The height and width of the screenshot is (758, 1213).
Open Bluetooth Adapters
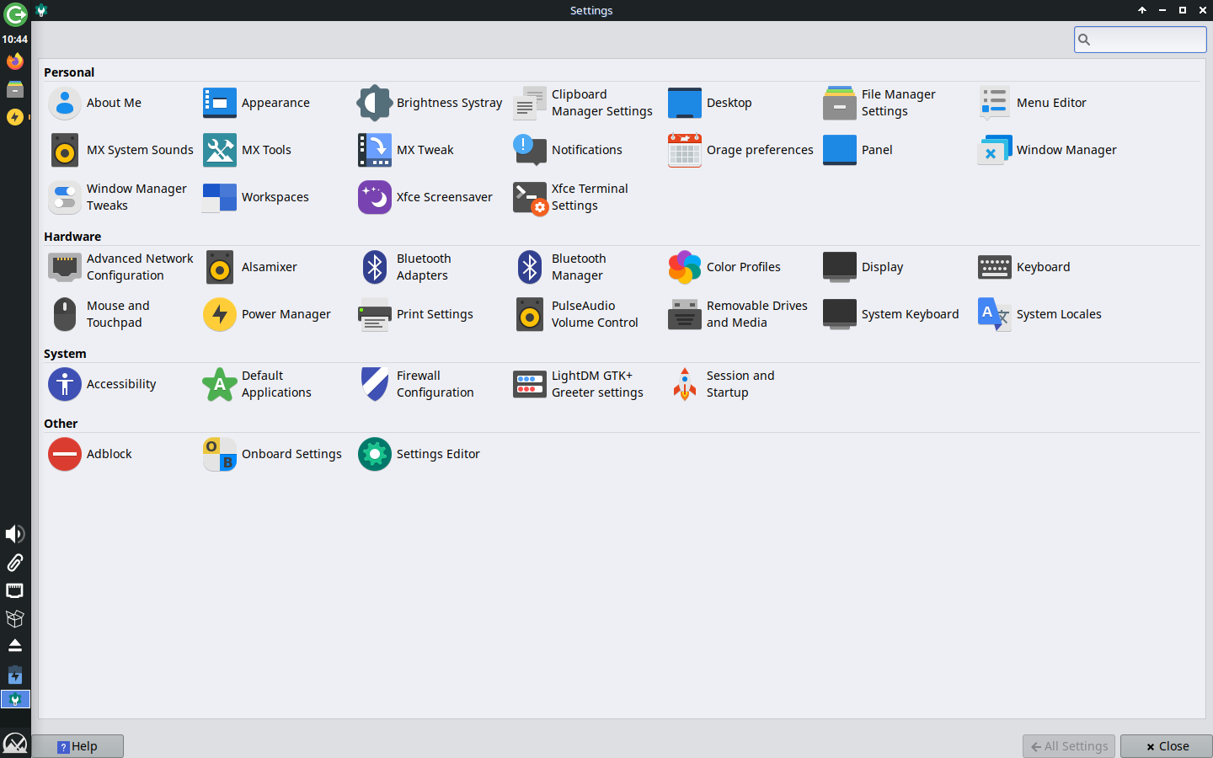coord(405,267)
